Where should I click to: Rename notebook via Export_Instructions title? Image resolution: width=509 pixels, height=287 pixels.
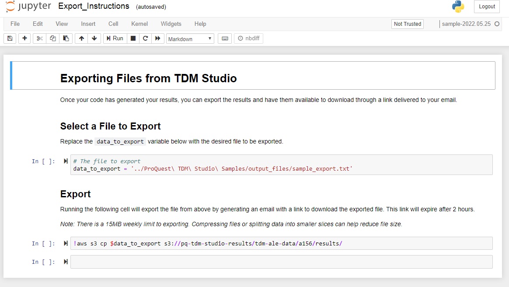pyautogui.click(x=94, y=6)
